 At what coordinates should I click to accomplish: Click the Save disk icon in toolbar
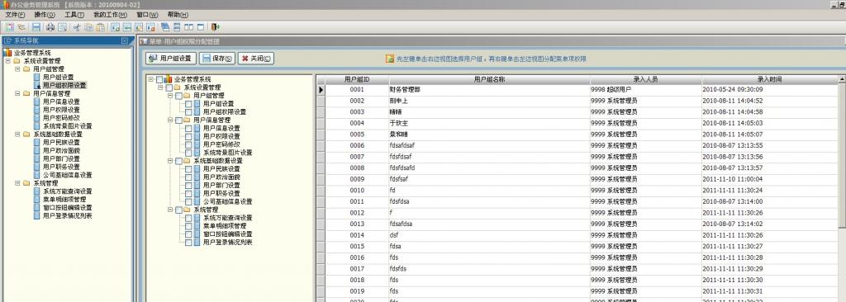[x=36, y=27]
